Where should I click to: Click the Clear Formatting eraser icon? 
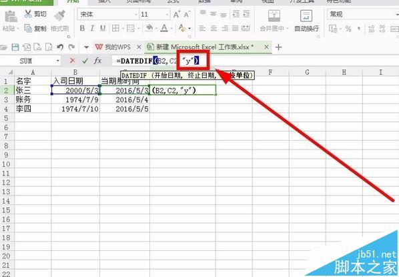point(182,28)
